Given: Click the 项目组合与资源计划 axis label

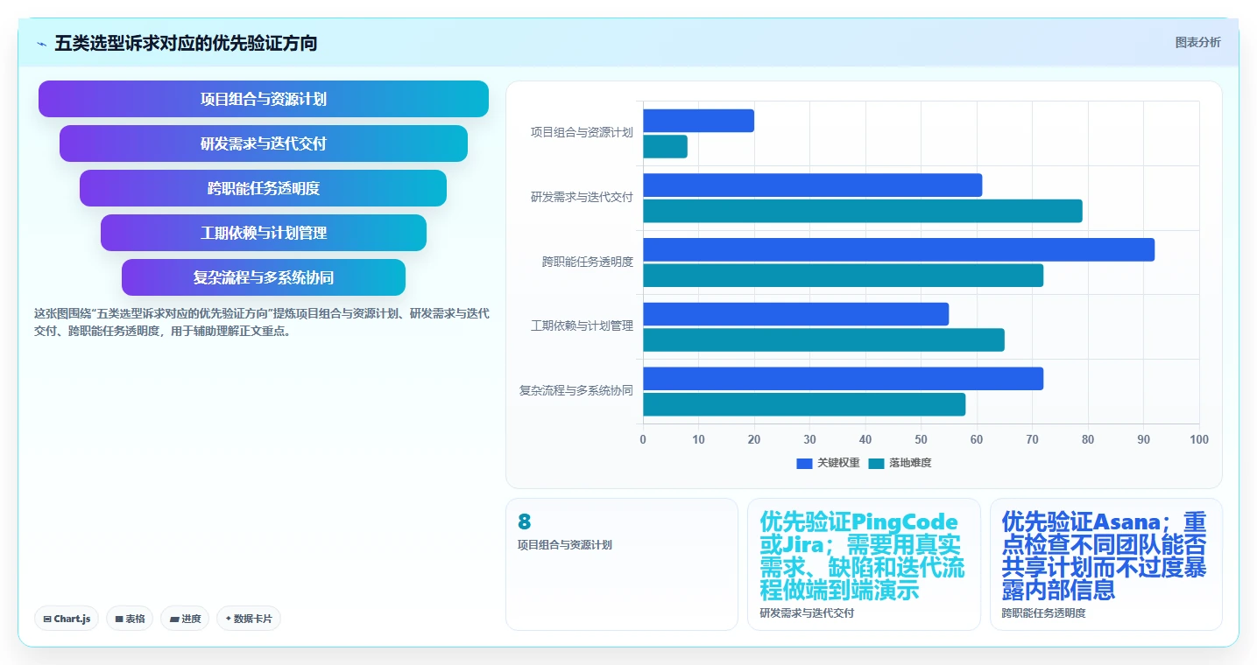Looking at the screenshot, I should [582, 133].
